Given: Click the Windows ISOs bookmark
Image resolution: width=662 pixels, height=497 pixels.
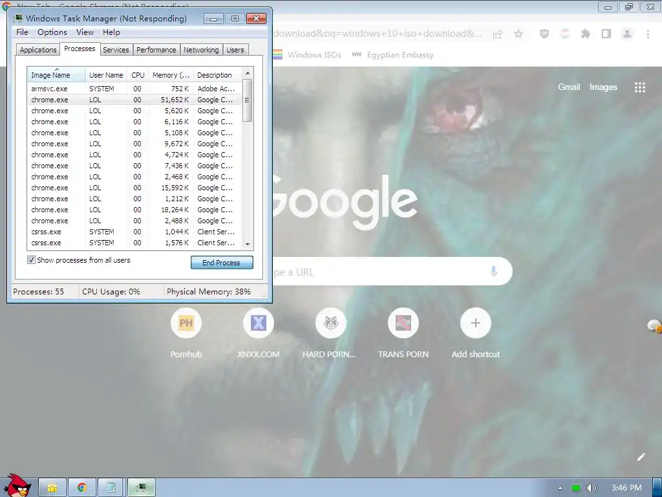Looking at the screenshot, I should tap(307, 54).
